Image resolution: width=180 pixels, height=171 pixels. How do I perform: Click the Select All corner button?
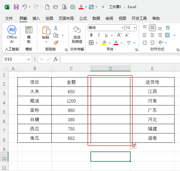click(5, 68)
